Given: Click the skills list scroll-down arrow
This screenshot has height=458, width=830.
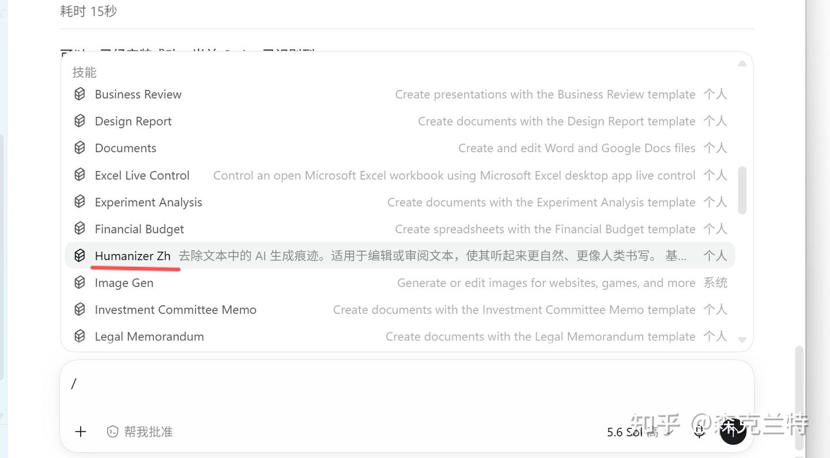Looking at the screenshot, I should pos(742,340).
